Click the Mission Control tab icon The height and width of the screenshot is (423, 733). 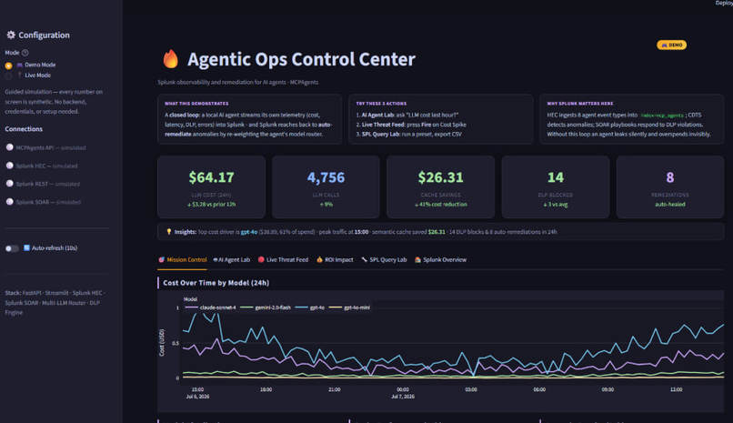click(161, 259)
